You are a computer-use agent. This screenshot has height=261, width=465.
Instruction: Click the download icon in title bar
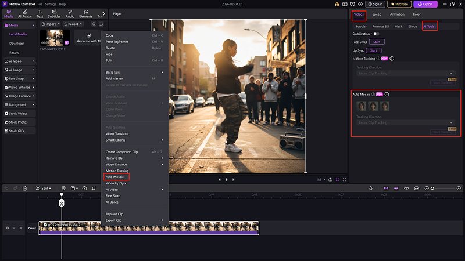(x=360, y=4)
